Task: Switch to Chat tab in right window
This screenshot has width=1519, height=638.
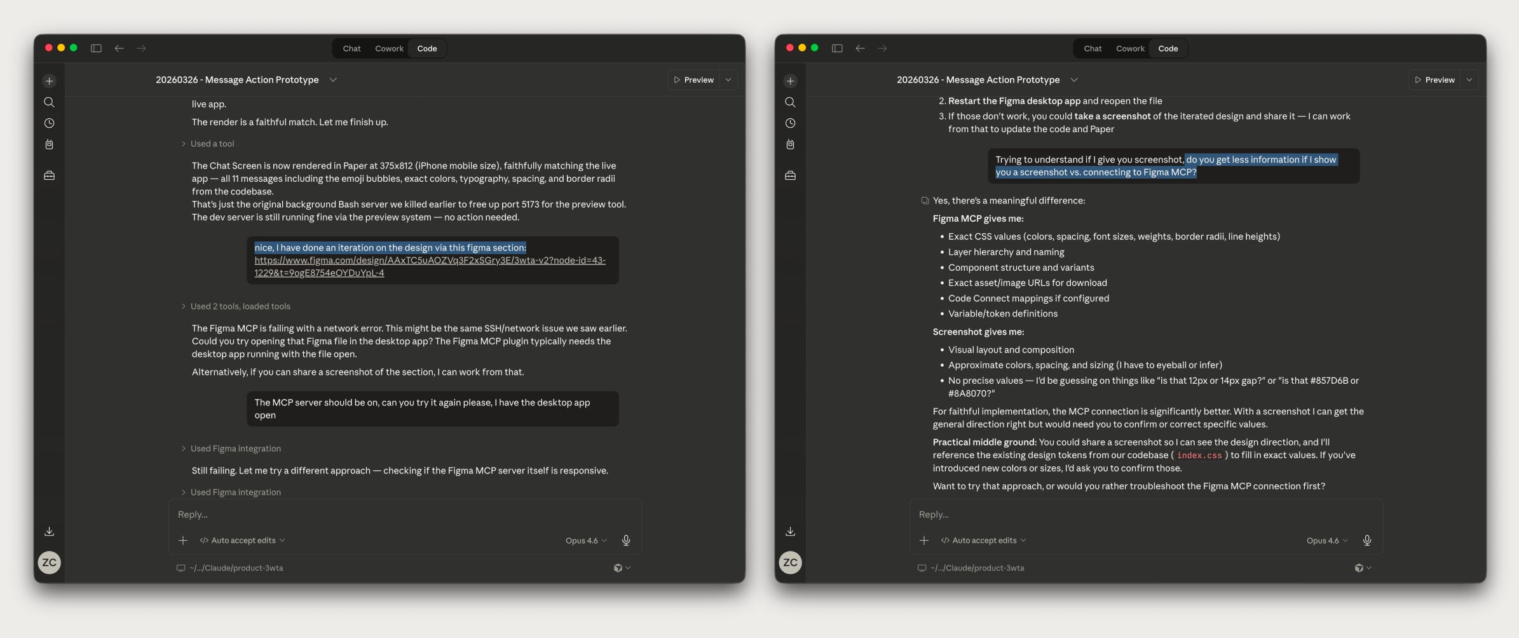Action: coord(1093,48)
